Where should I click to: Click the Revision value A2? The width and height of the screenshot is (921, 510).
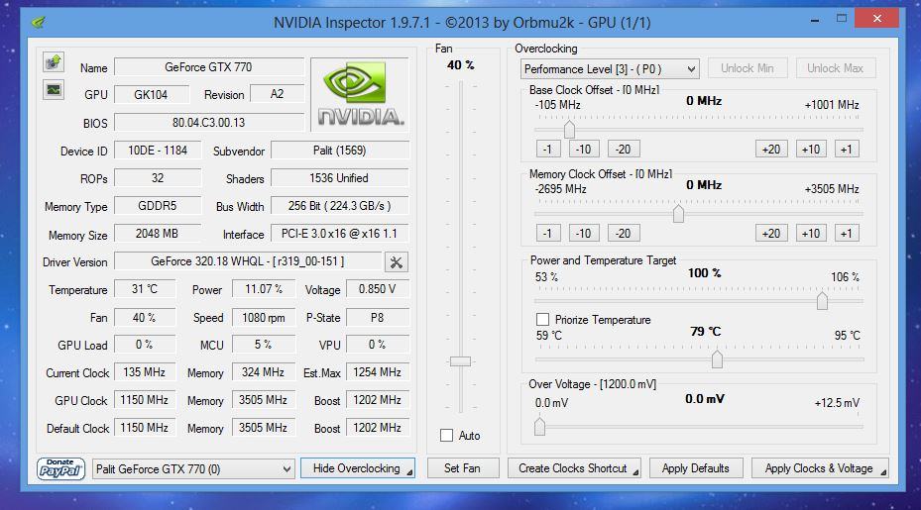tap(278, 94)
